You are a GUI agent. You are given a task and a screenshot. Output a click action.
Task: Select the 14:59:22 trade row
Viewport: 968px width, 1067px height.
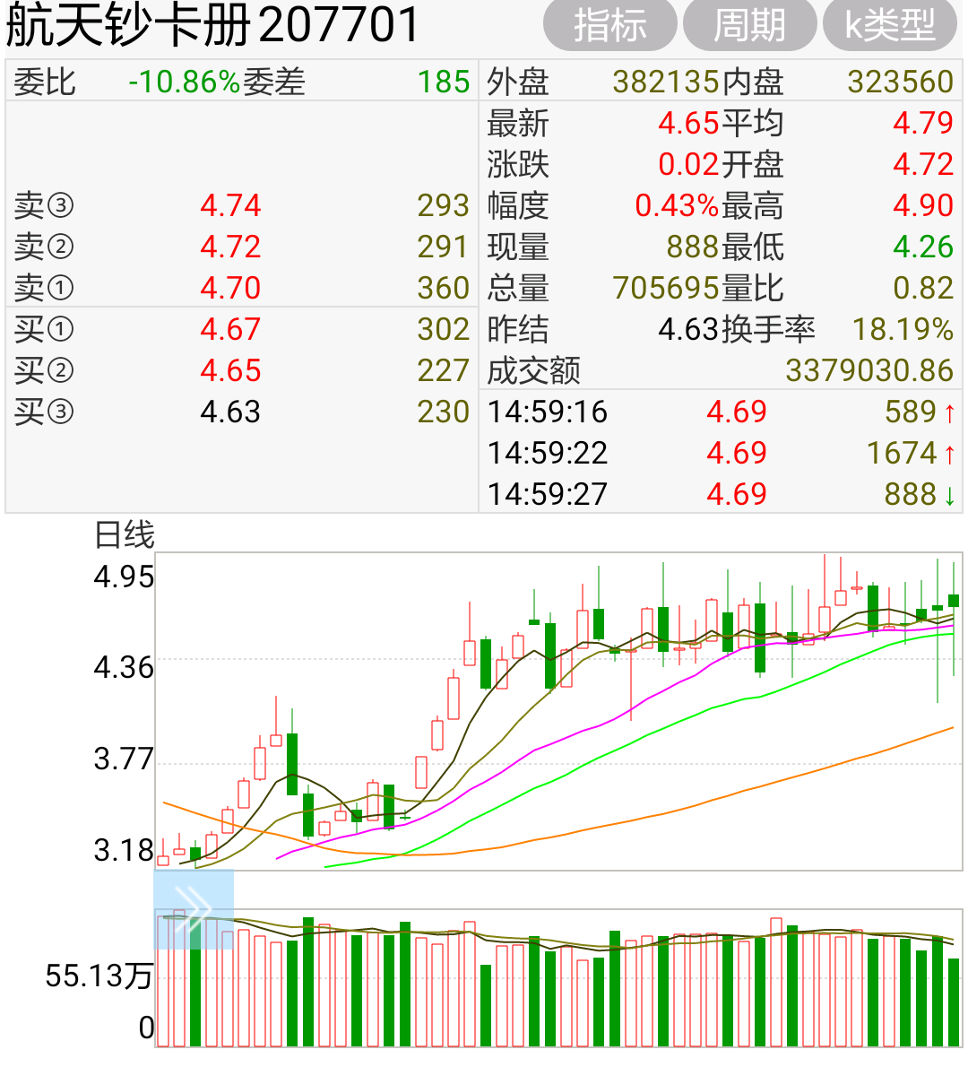tap(721, 453)
